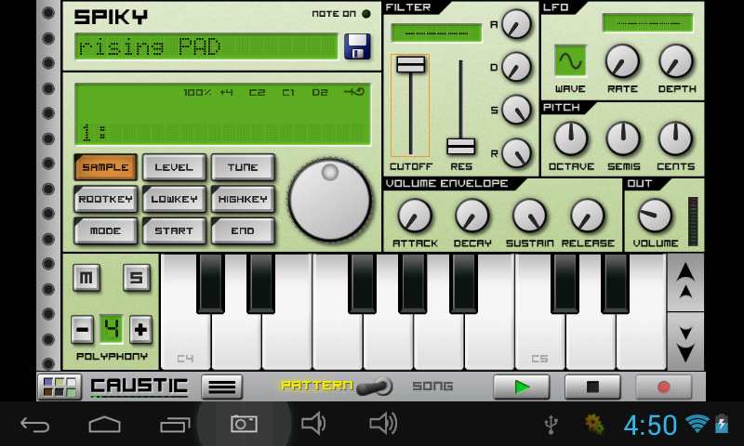Screen dimensions: 744x446
Task: Click the pitch CENTS knob
Action: 675,138
